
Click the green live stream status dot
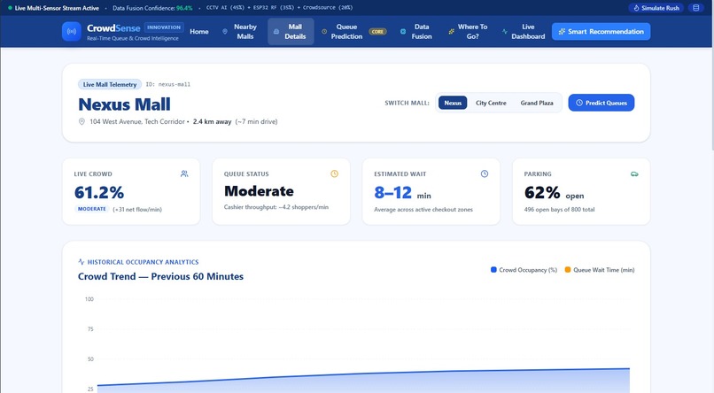[x=10, y=8]
